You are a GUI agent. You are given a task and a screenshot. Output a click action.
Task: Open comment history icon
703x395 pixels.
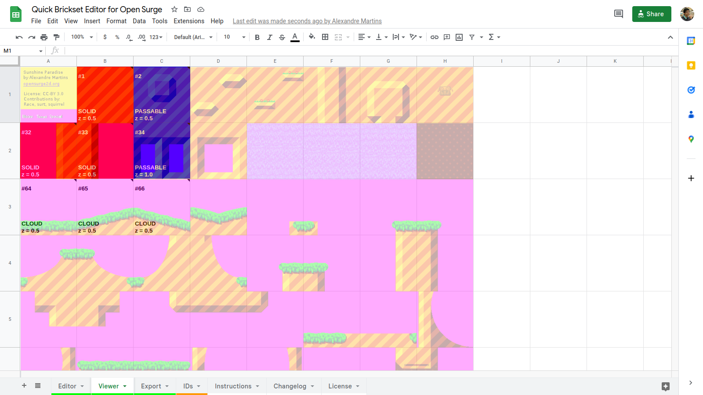619,14
